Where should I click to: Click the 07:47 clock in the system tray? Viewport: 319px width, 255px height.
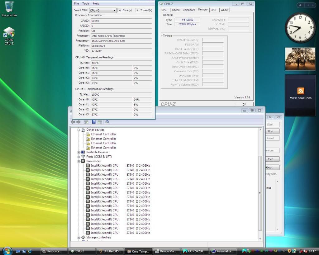pyautogui.click(x=312, y=251)
